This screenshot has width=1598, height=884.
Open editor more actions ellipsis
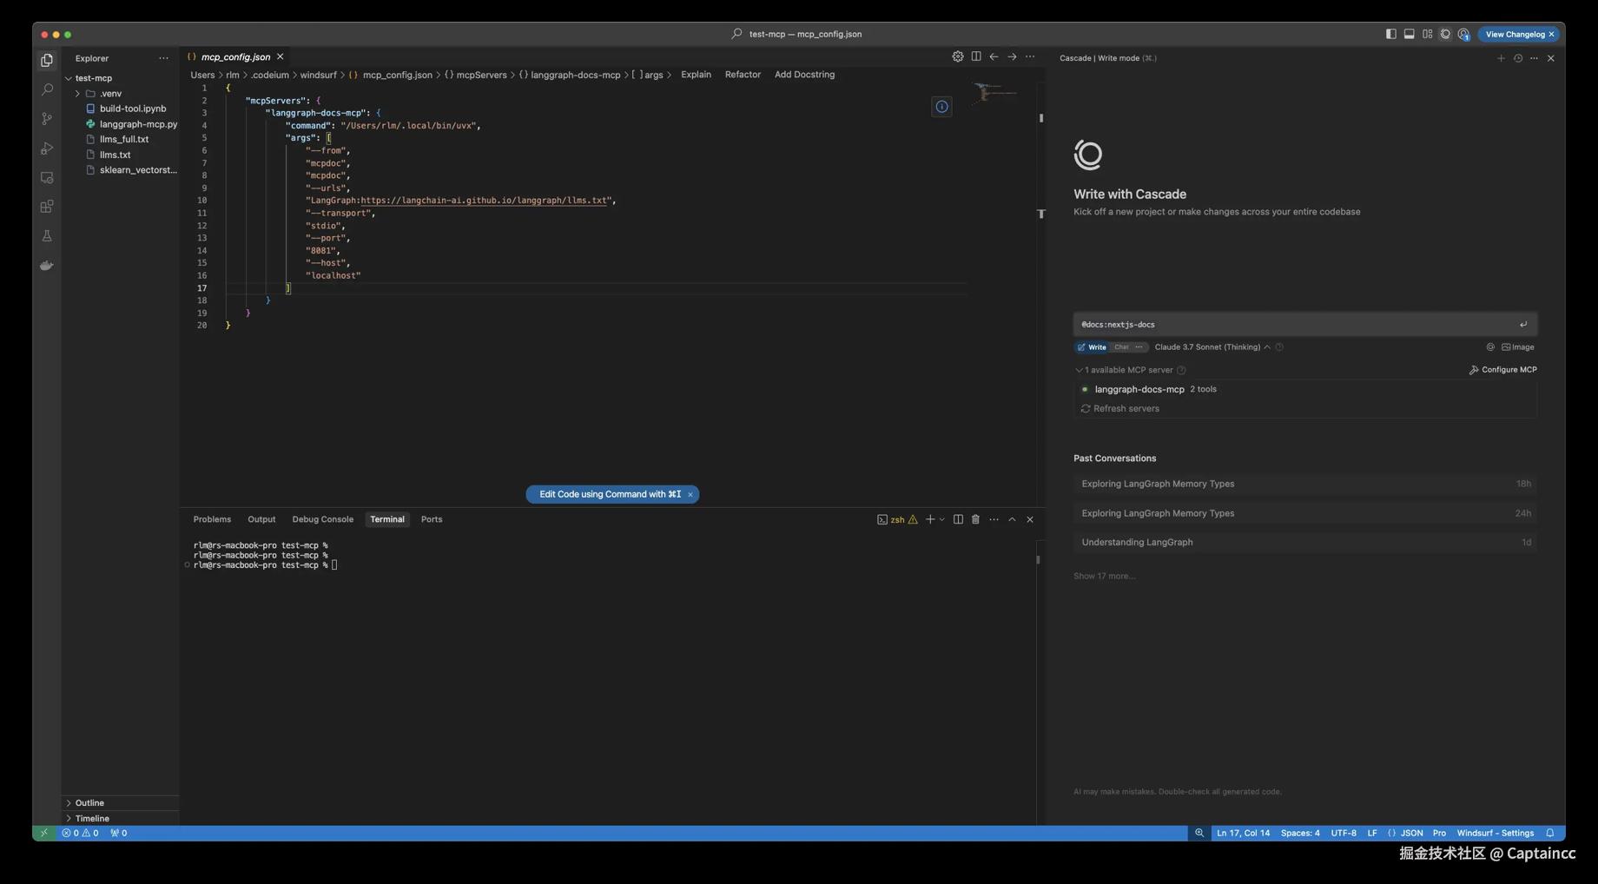pyautogui.click(x=1030, y=56)
